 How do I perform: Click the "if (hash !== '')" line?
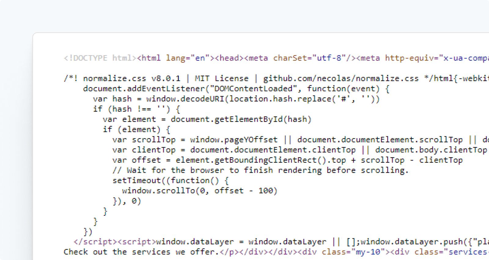coord(137,109)
